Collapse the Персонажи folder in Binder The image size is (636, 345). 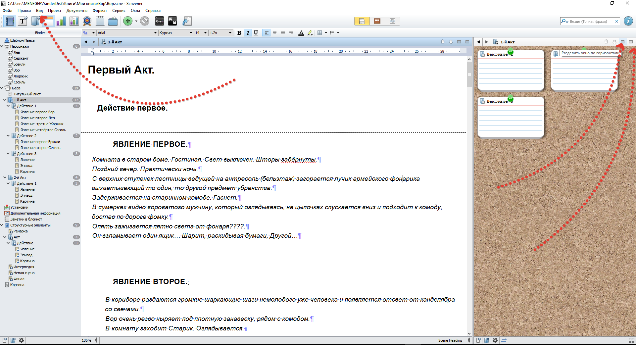2,46
